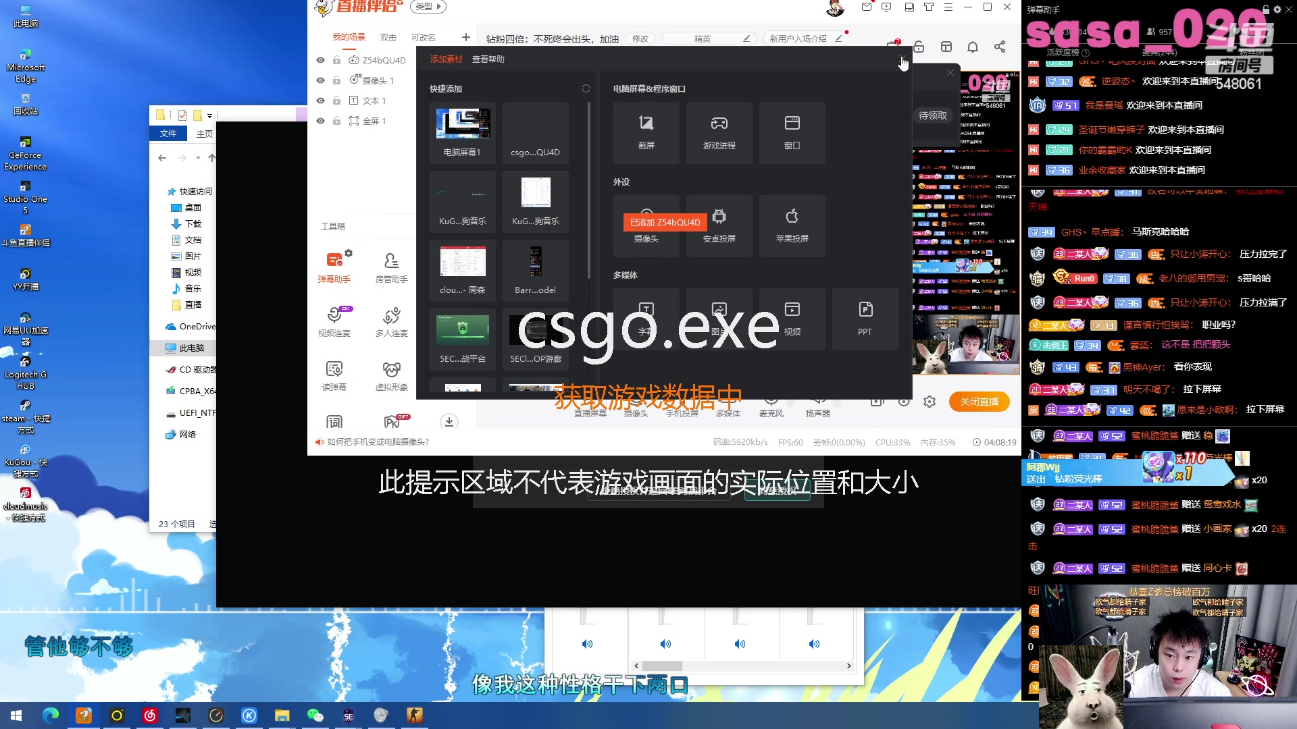
Task: Add a 窗口 window source
Action: [792, 133]
